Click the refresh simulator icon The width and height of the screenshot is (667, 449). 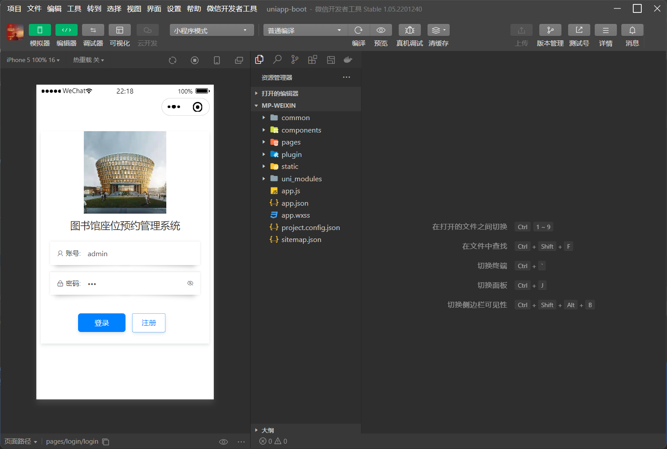(x=173, y=60)
